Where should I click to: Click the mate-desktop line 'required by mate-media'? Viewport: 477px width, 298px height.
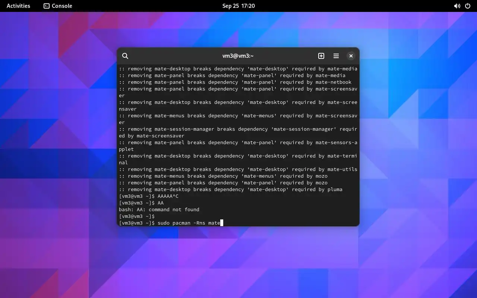[238, 69]
